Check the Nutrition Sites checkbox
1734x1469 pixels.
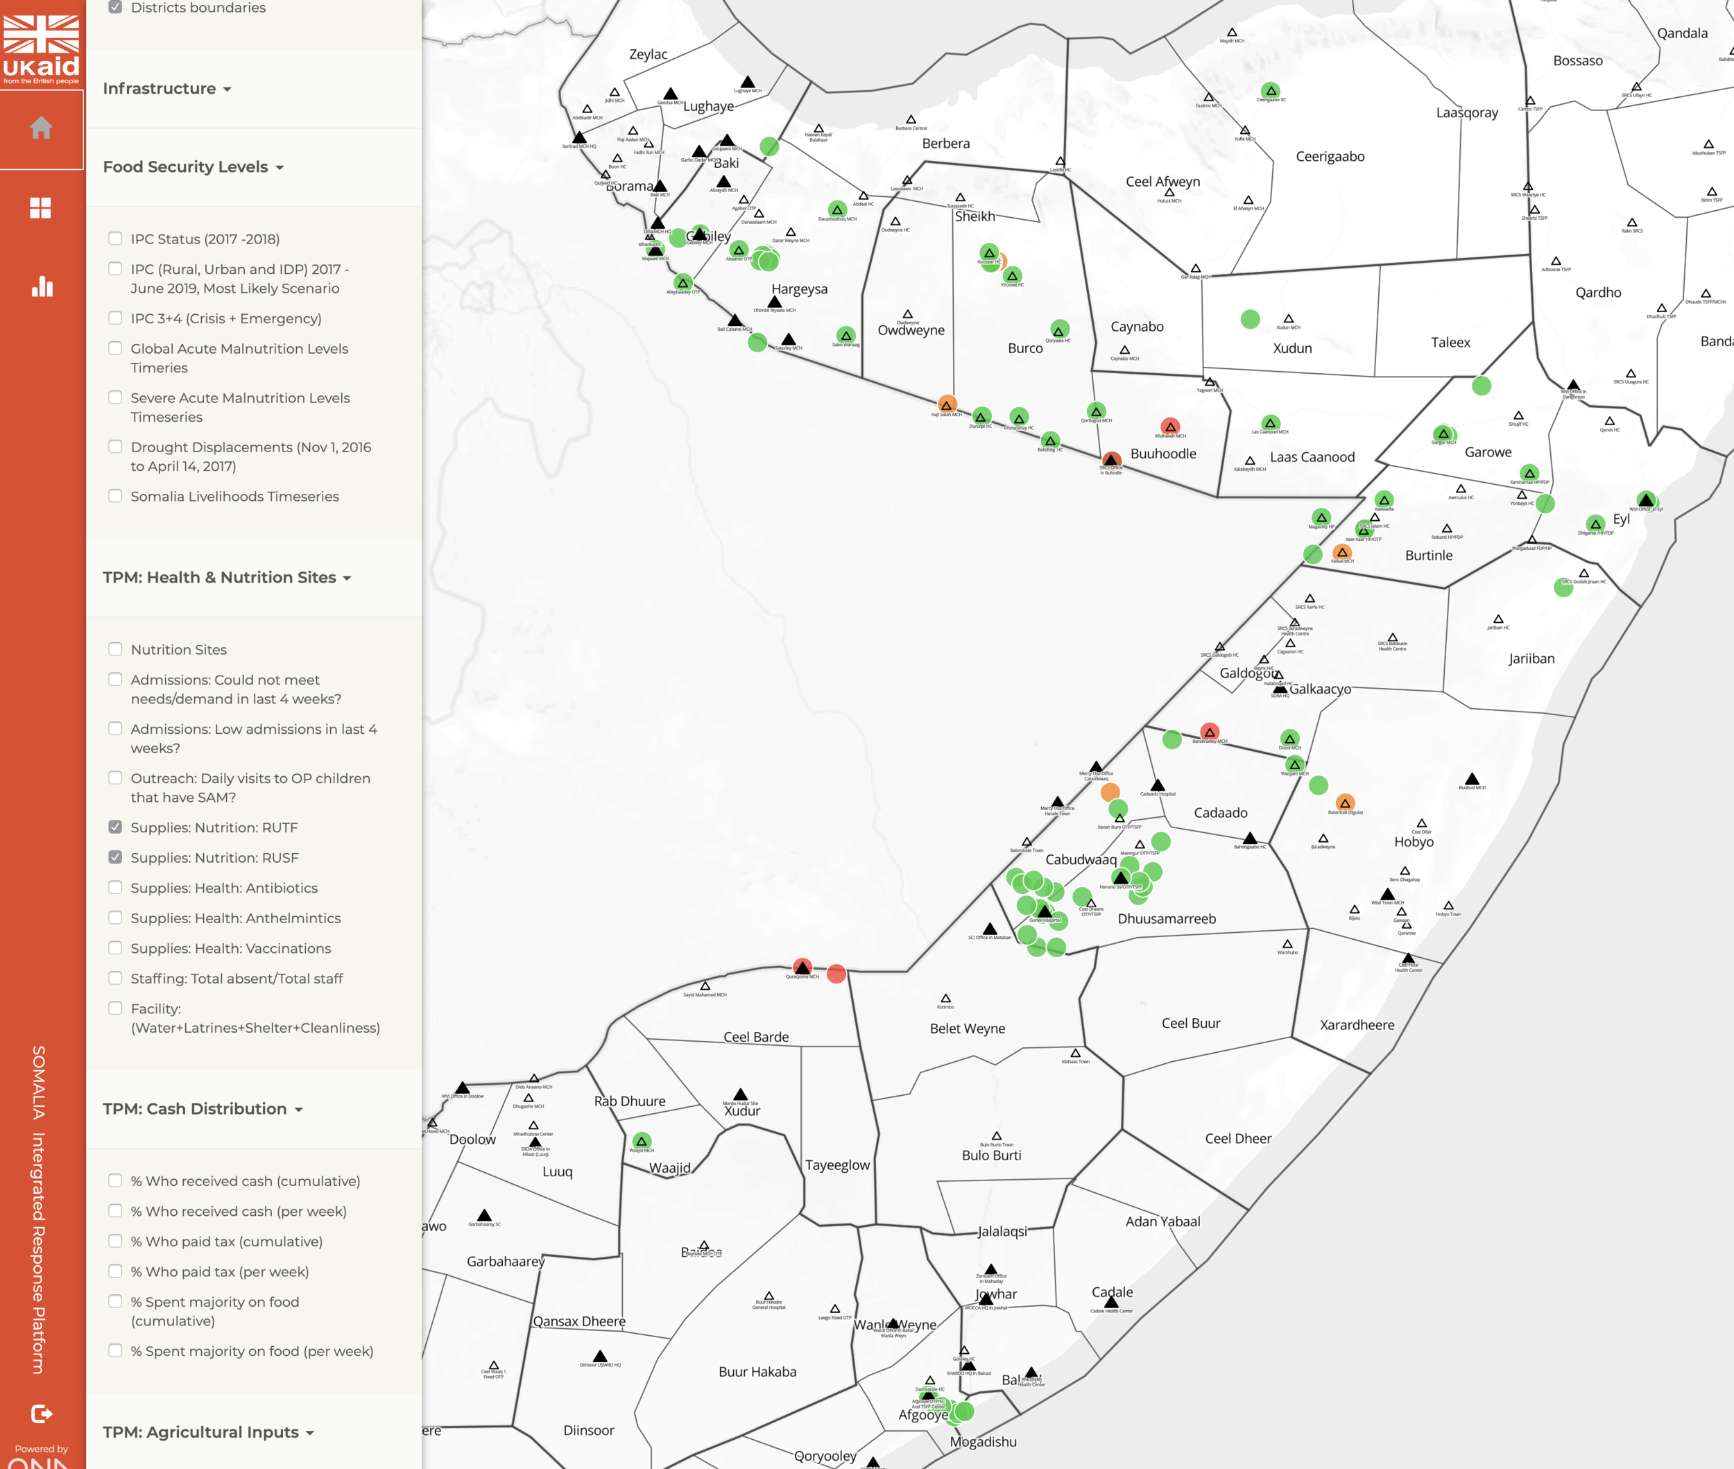pos(116,648)
